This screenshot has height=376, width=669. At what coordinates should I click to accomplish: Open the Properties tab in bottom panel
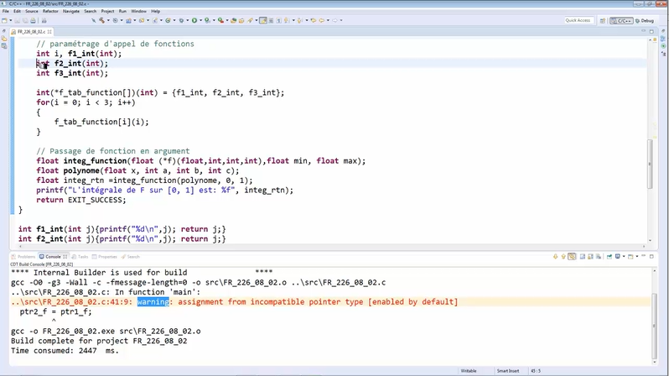[106, 257]
